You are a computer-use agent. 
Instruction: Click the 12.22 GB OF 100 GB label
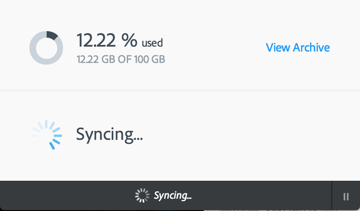pos(121,60)
